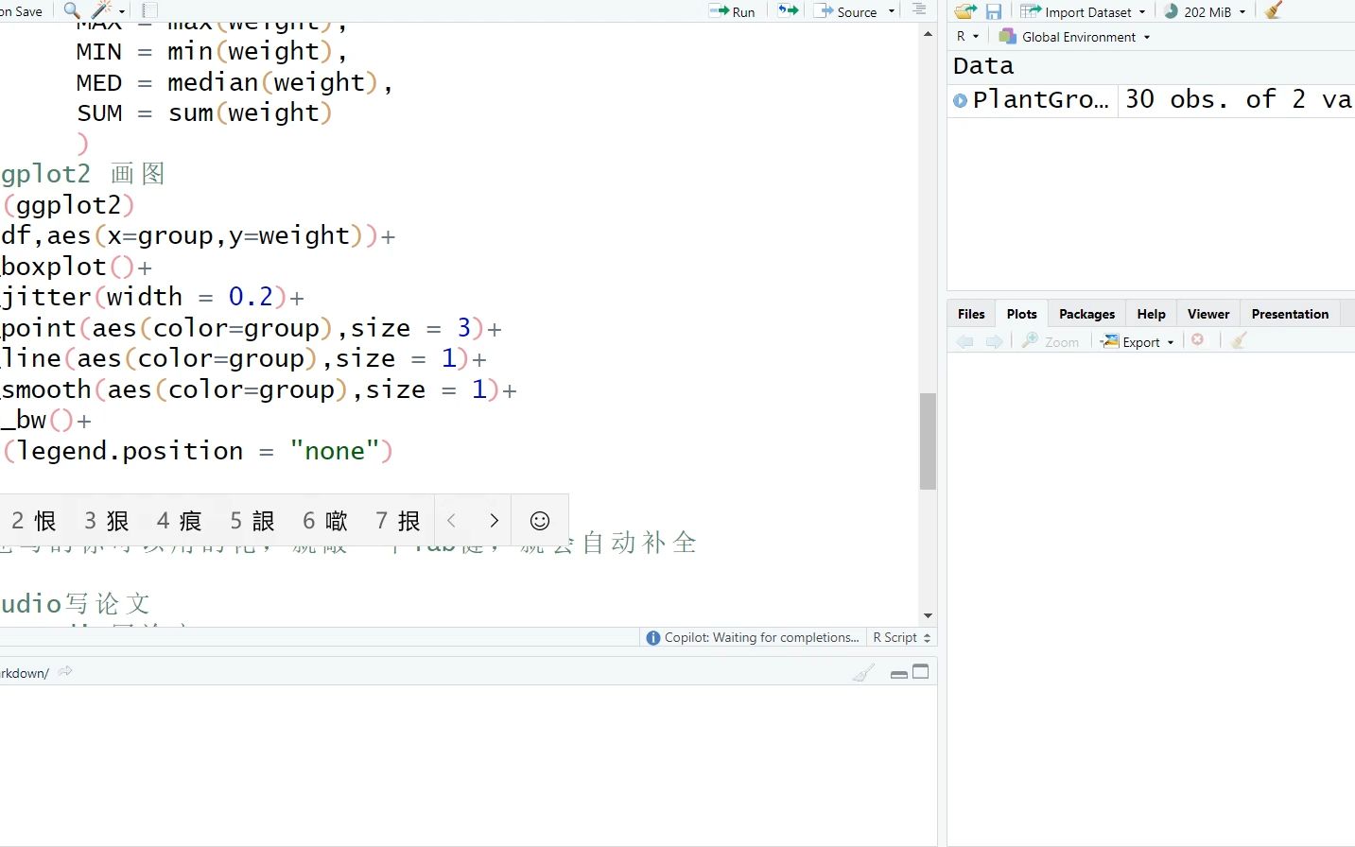
Task: Switch to the Presentation tab
Action: (1290, 314)
